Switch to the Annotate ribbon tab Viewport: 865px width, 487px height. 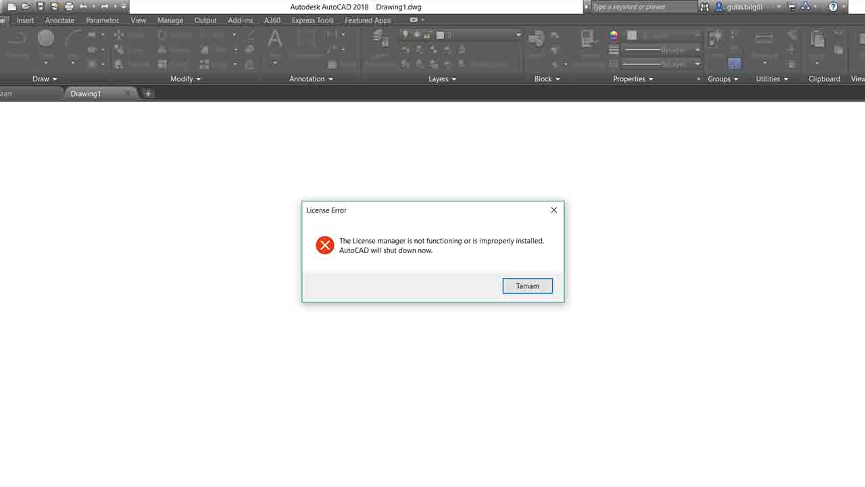click(x=59, y=20)
